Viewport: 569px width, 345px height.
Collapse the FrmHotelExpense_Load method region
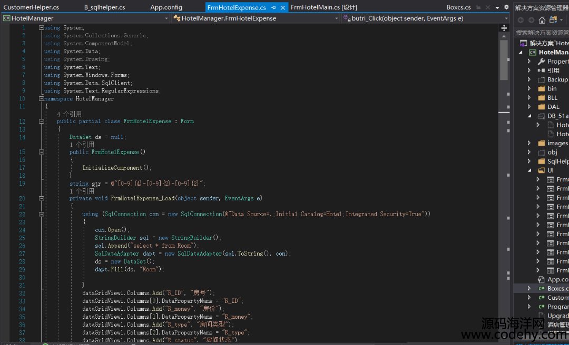[41, 198]
